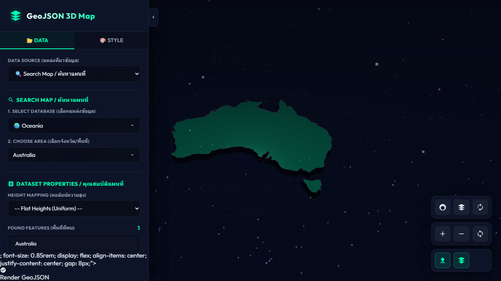The height and width of the screenshot is (281, 501).
Task: Collapse the sidebar with the chevron button
Action: tap(153, 17)
